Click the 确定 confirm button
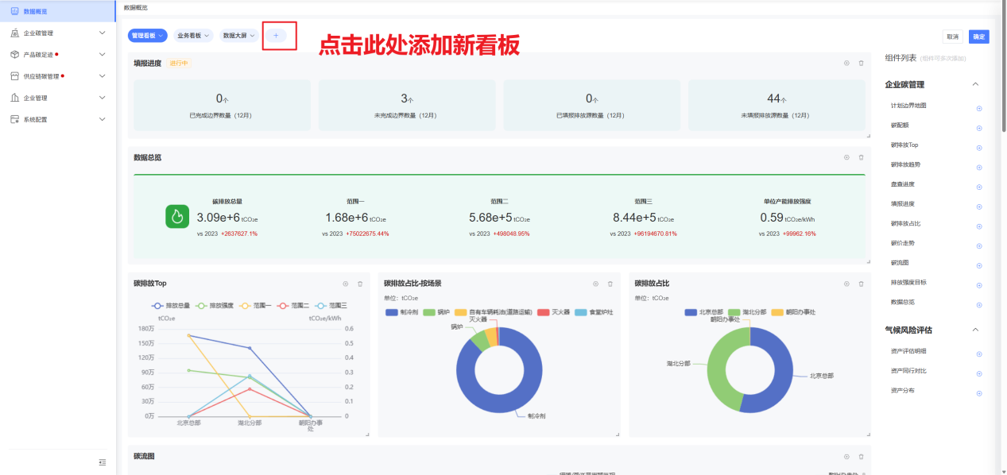 [978, 37]
